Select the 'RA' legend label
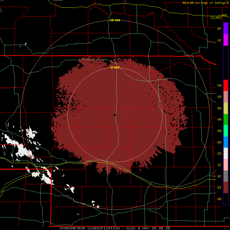 pyautogui.click(x=219, y=131)
